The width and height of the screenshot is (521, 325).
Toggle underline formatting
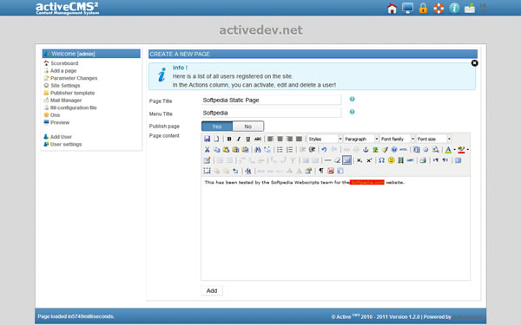pos(247,139)
